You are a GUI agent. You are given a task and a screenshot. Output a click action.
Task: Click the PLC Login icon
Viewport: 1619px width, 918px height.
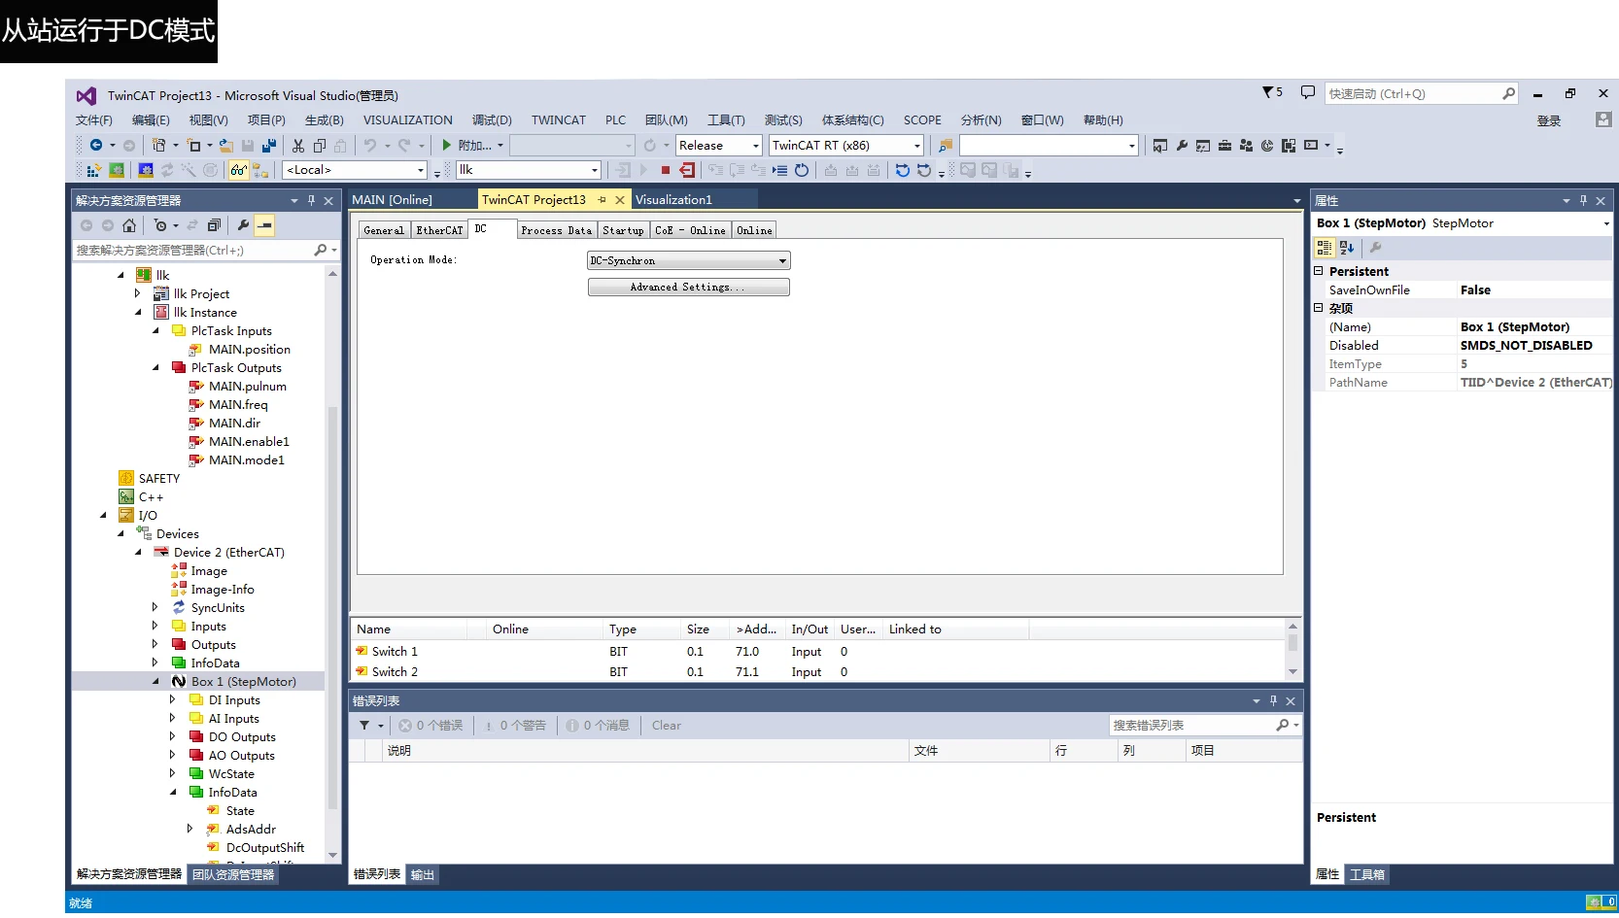pyautogui.click(x=623, y=170)
